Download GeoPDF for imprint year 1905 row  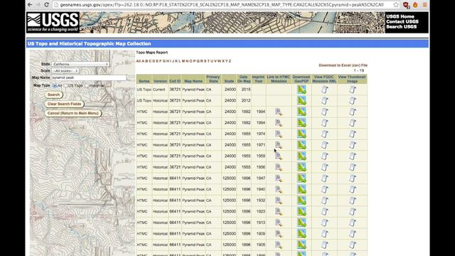[x=301, y=245]
